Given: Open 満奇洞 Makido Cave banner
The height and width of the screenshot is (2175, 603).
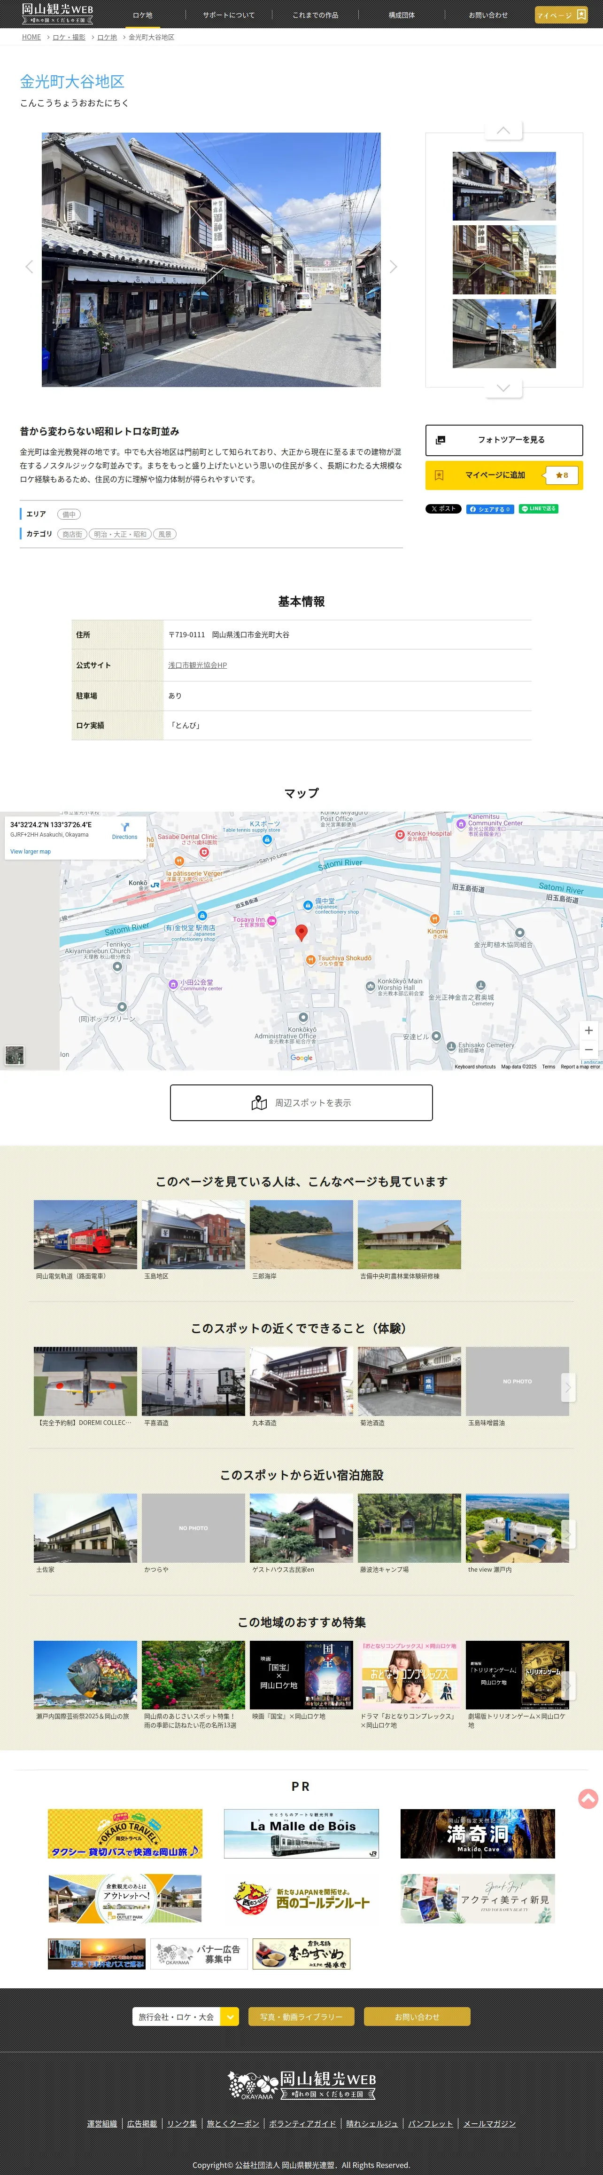Looking at the screenshot, I should coord(477,1833).
